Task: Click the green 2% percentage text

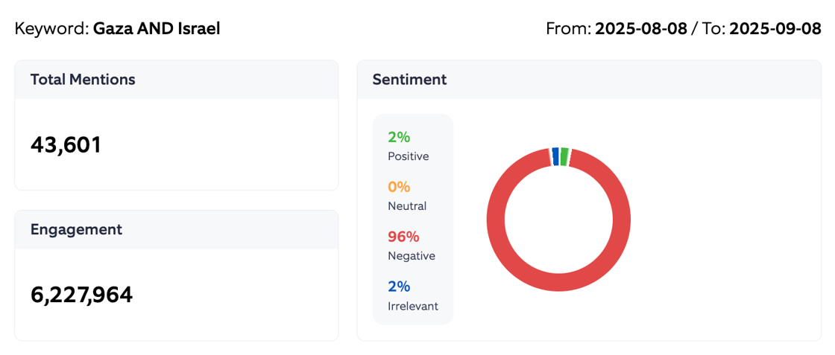Action: coord(399,137)
